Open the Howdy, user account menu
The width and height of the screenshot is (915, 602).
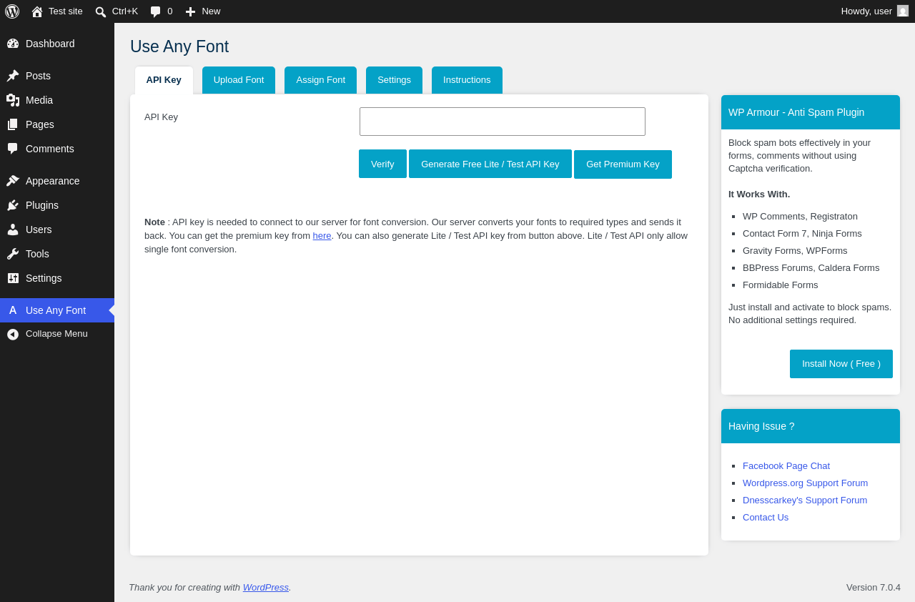point(875,11)
